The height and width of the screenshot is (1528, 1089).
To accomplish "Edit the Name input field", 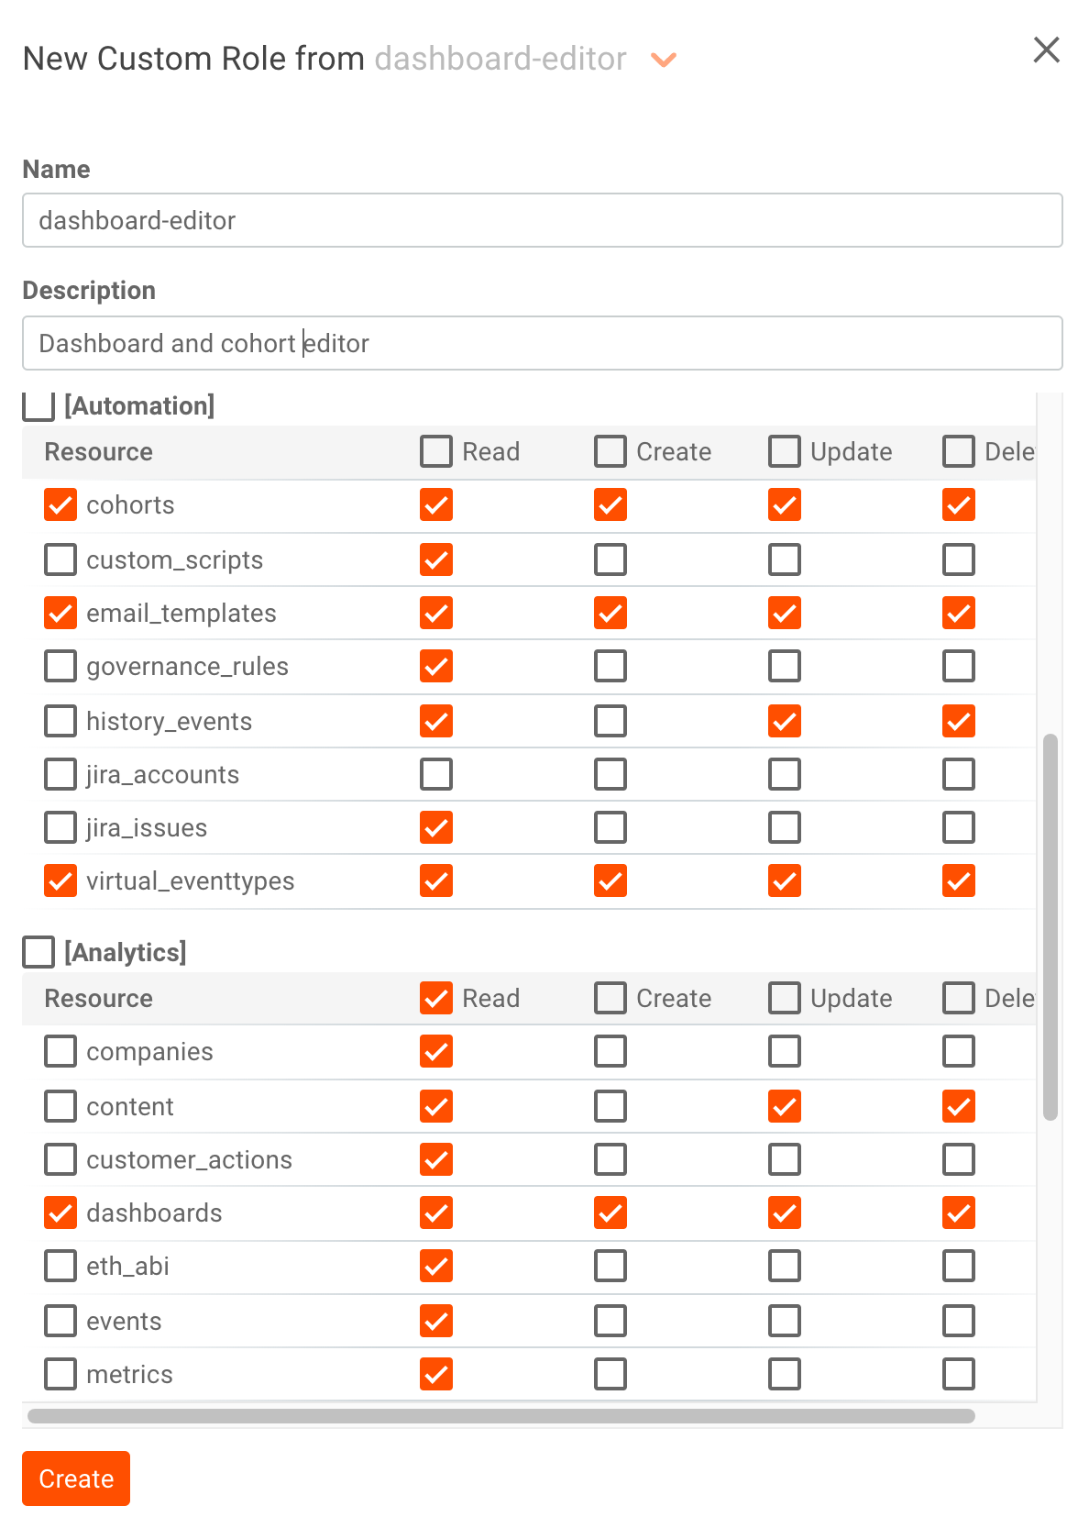I will pyautogui.click(x=543, y=220).
